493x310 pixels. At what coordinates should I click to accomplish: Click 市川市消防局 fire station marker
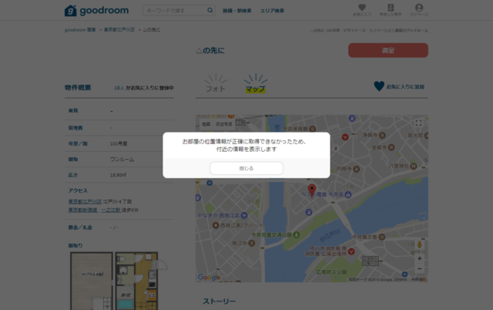(x=351, y=251)
